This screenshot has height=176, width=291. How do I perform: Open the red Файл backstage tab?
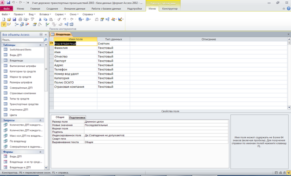7,8
